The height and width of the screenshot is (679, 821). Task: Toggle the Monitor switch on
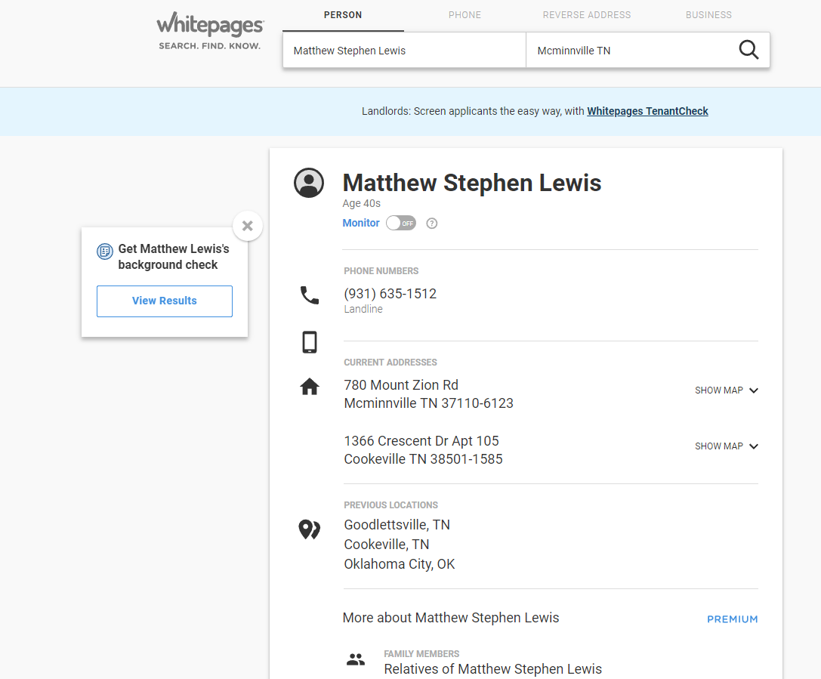pos(401,223)
